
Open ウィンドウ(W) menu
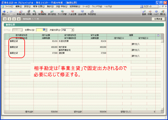[x=97, y=7]
